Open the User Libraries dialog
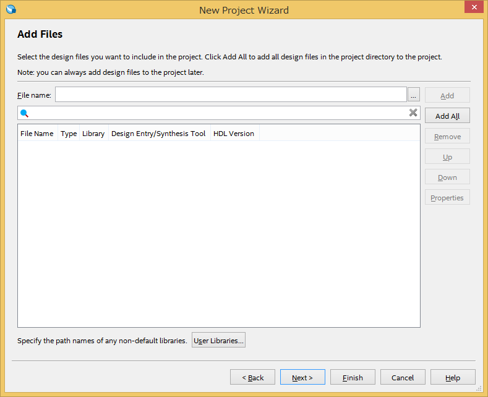Screen dimensions: 488x397 (x=218, y=340)
